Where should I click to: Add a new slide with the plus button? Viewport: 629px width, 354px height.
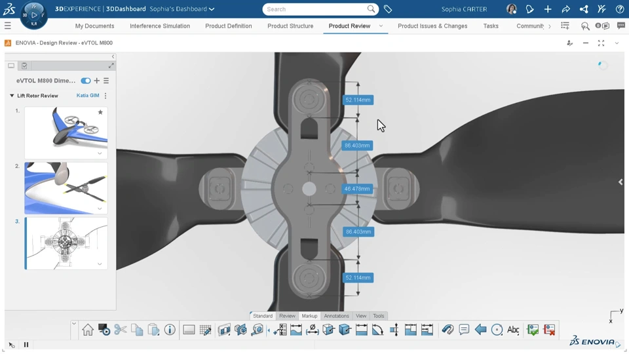[97, 81]
